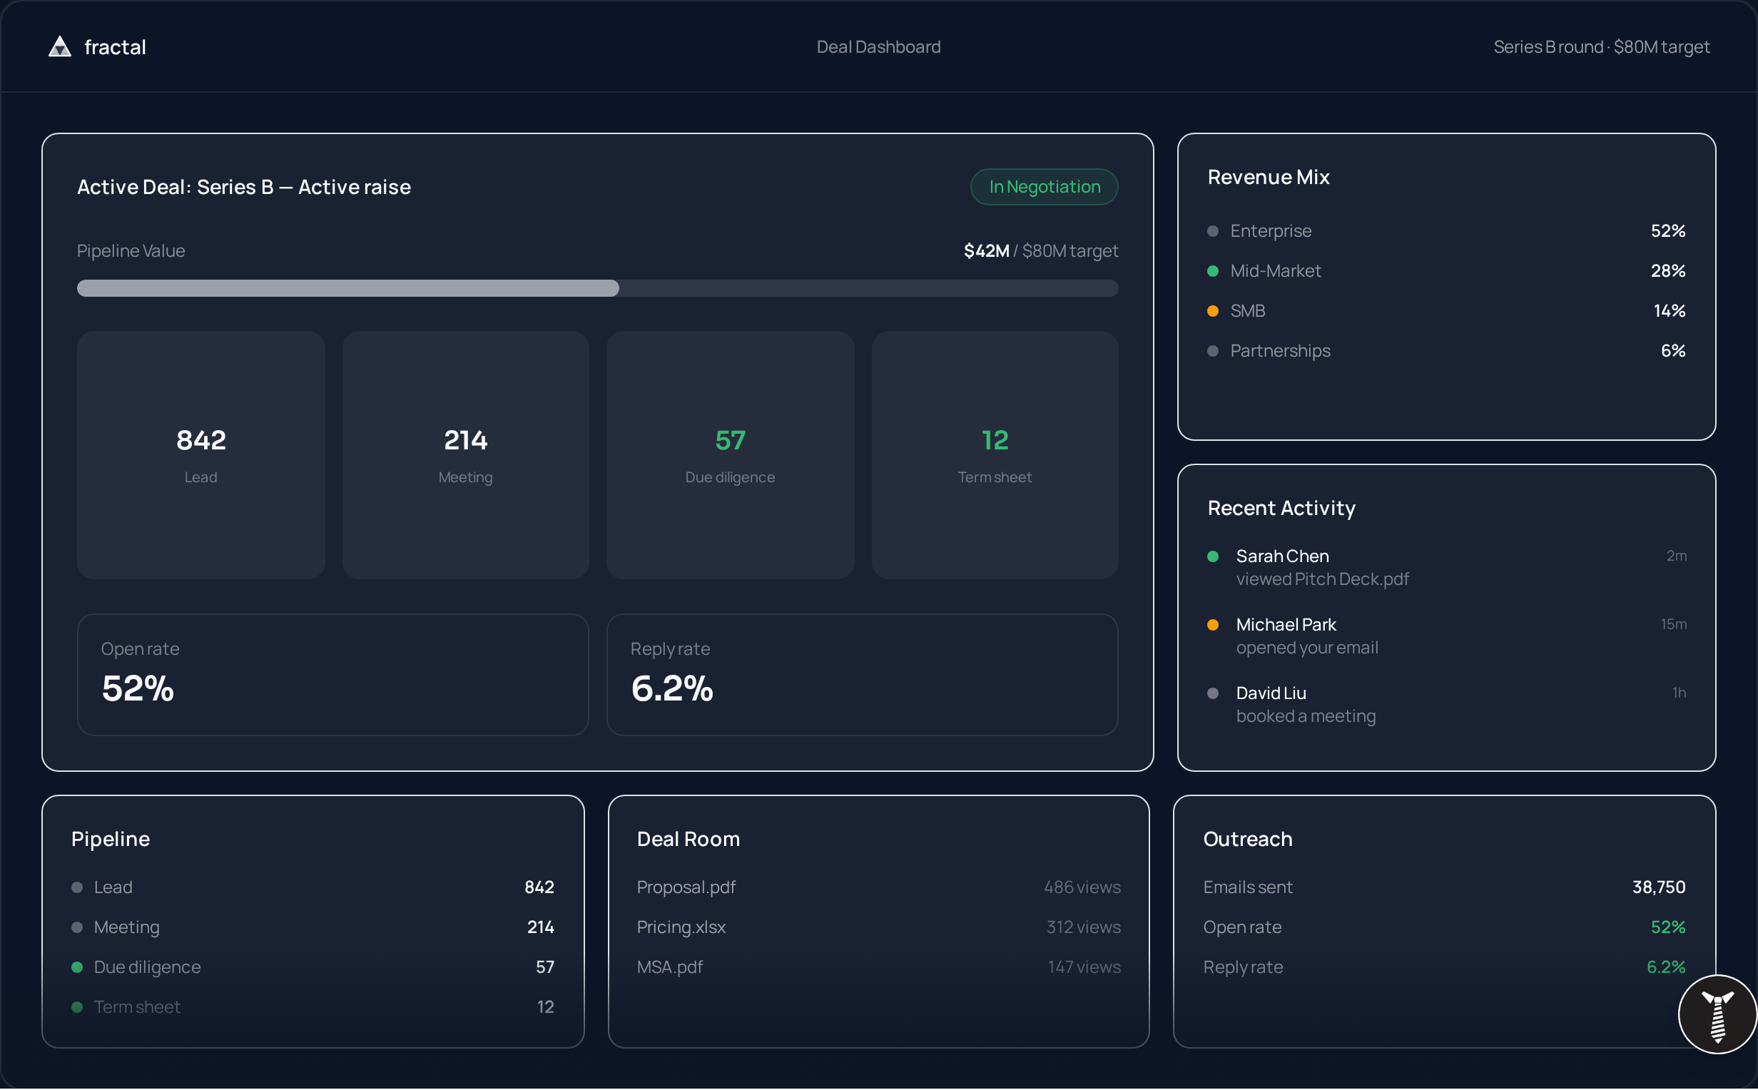Select Term sheet row in Pipeline list
This screenshot has height=1090, width=1758.
[313, 1009]
